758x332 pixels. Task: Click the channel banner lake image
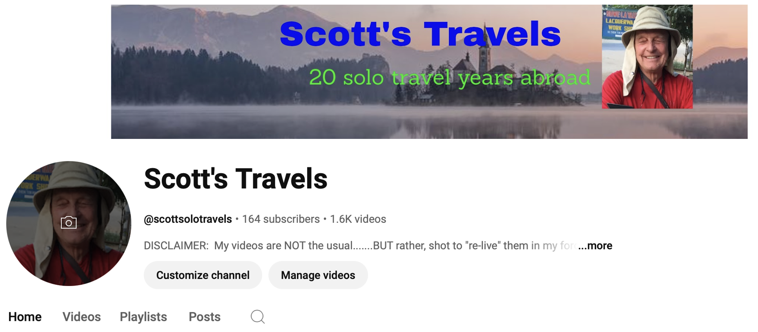click(x=429, y=72)
